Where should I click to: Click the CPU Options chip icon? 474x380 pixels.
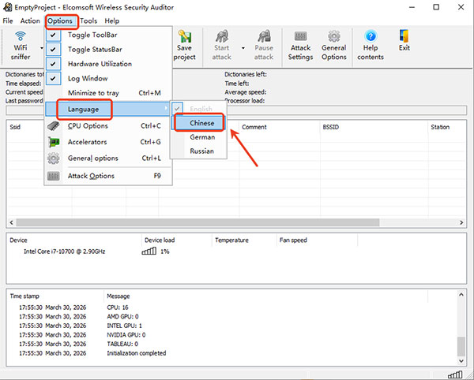coord(54,126)
